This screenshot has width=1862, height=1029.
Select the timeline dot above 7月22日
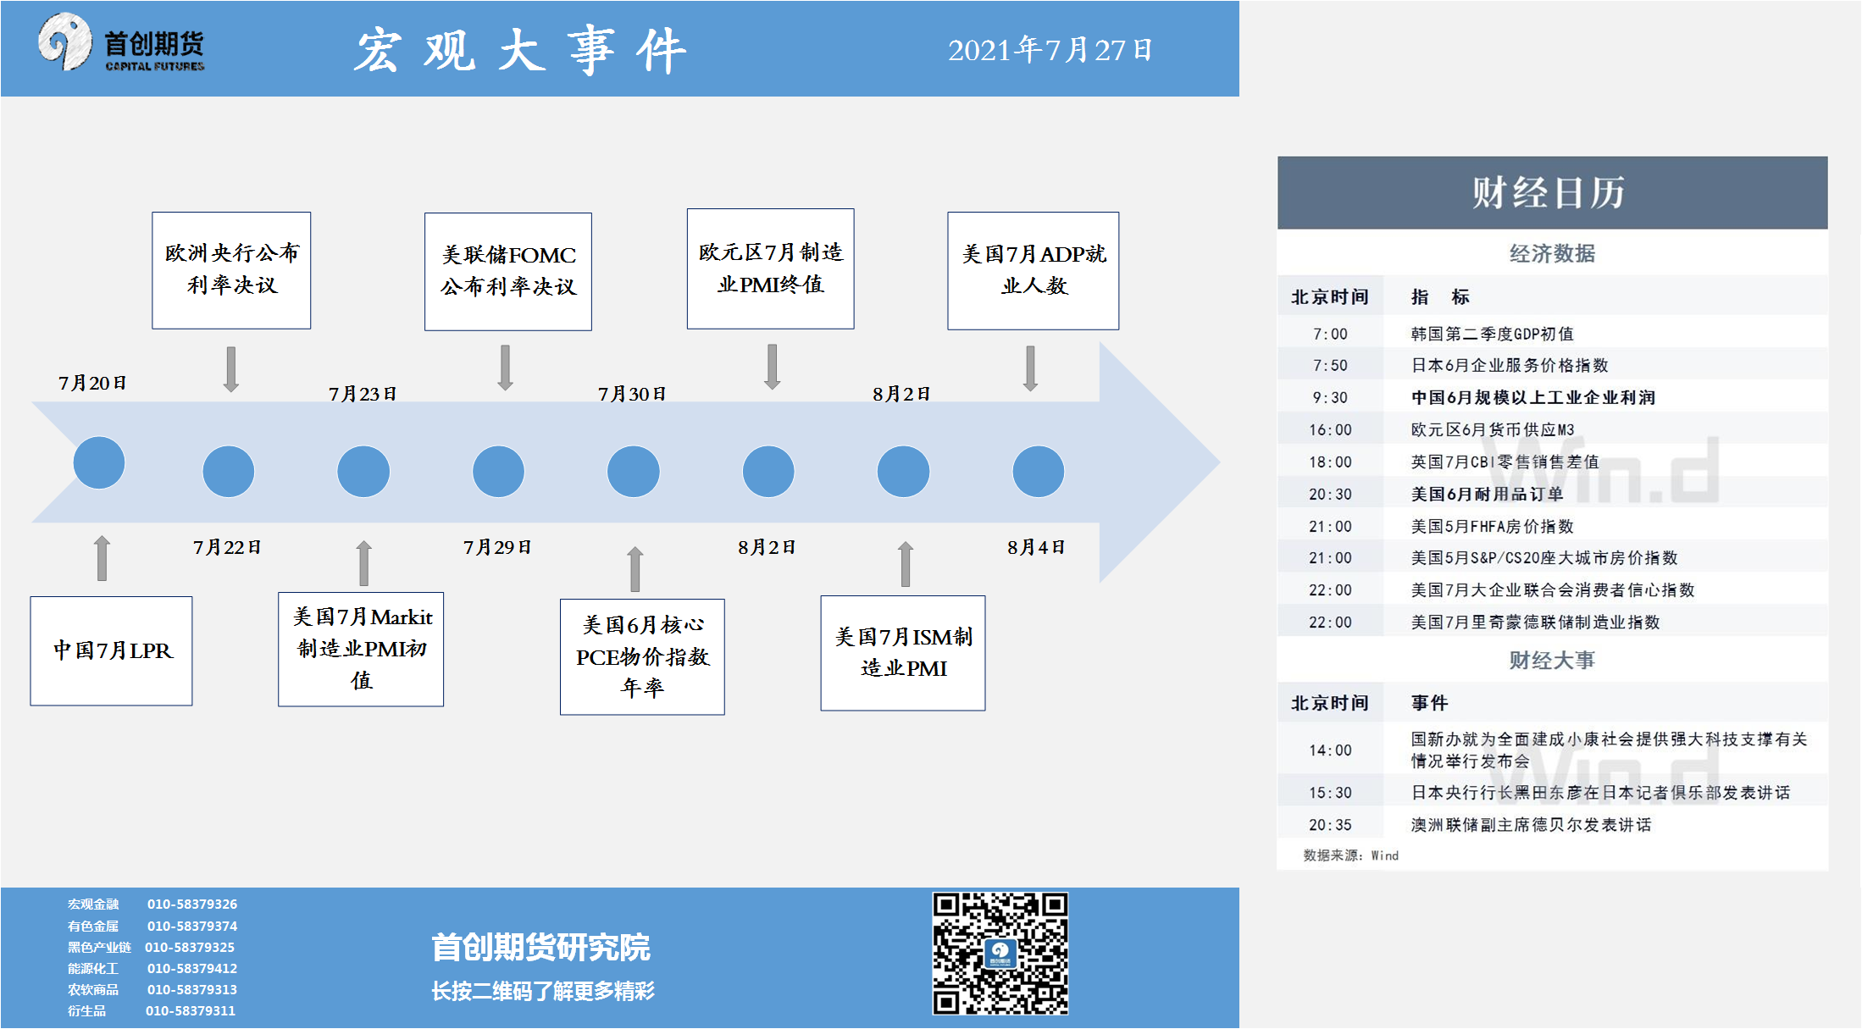coord(229,472)
